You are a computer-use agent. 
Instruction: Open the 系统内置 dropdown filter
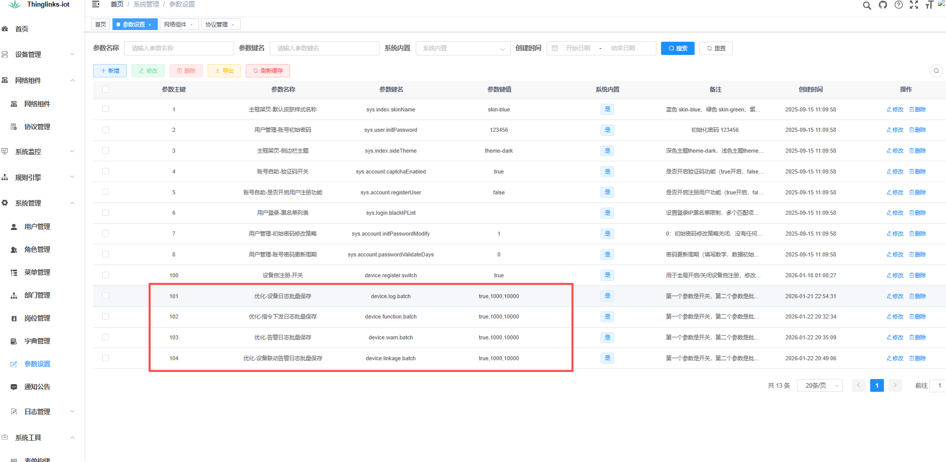(463, 48)
